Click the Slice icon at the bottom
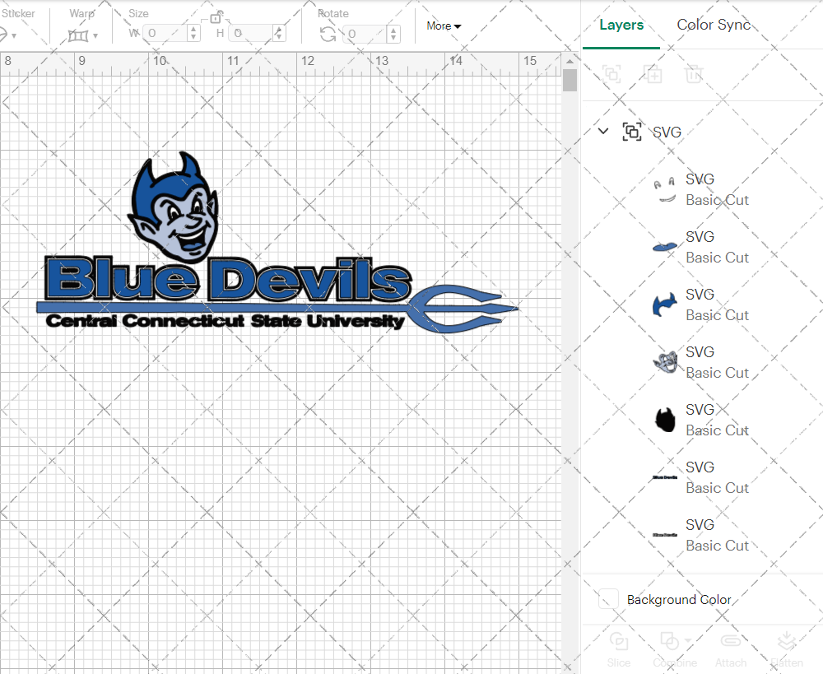Image resolution: width=823 pixels, height=674 pixels. (x=619, y=641)
